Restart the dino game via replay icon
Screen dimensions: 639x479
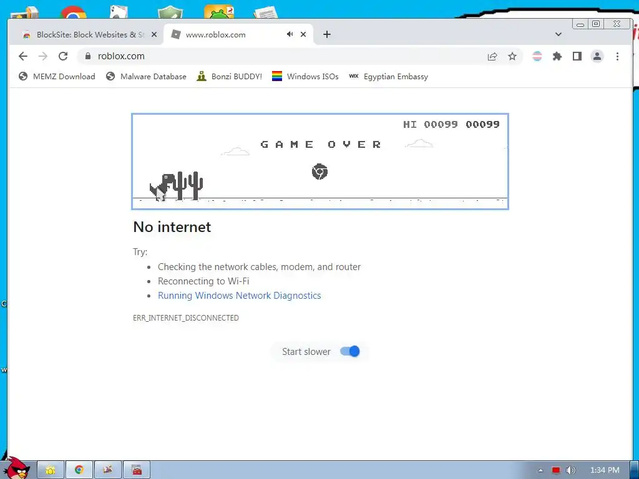point(320,172)
